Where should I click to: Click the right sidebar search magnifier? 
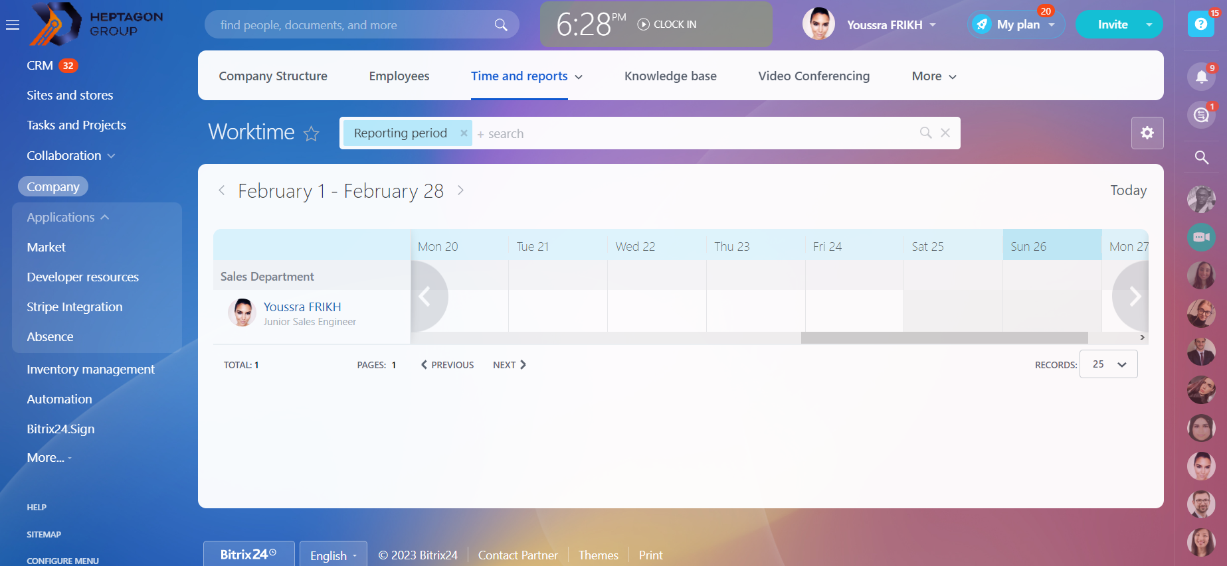point(1201,157)
